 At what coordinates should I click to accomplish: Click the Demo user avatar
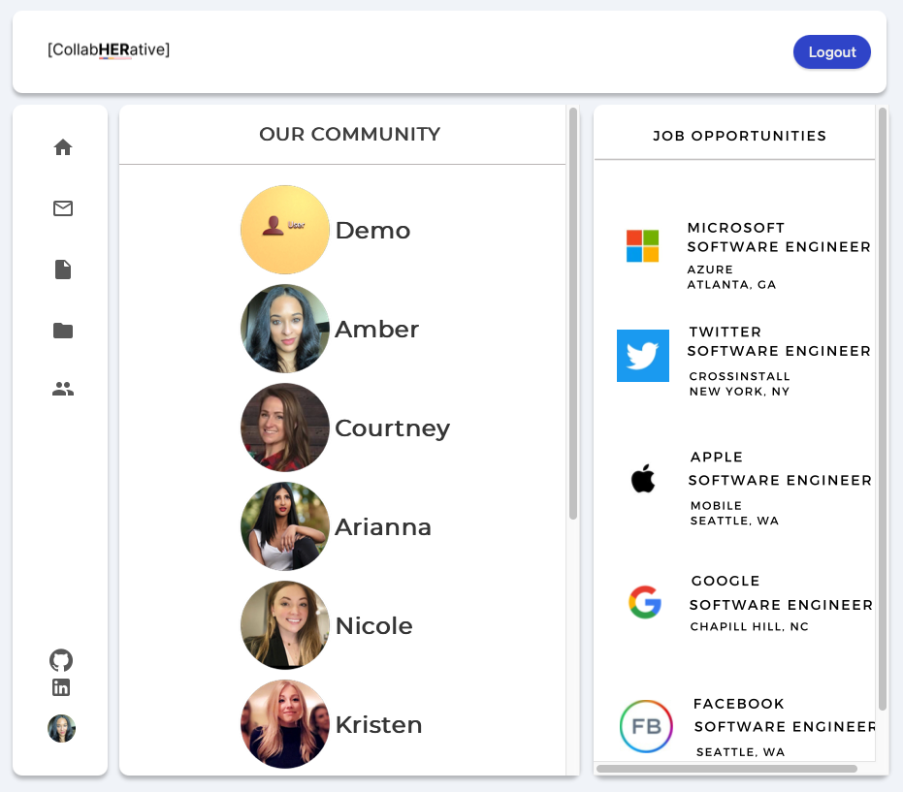[x=285, y=230]
